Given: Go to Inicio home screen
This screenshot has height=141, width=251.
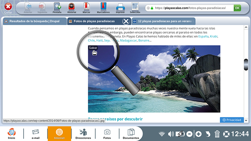Looking at the screenshot, I should click(12, 134).
